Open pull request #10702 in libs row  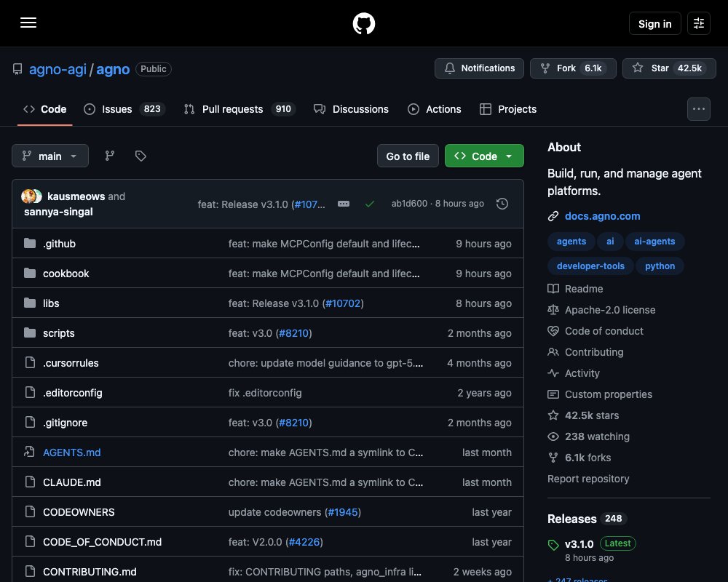pyautogui.click(x=343, y=303)
